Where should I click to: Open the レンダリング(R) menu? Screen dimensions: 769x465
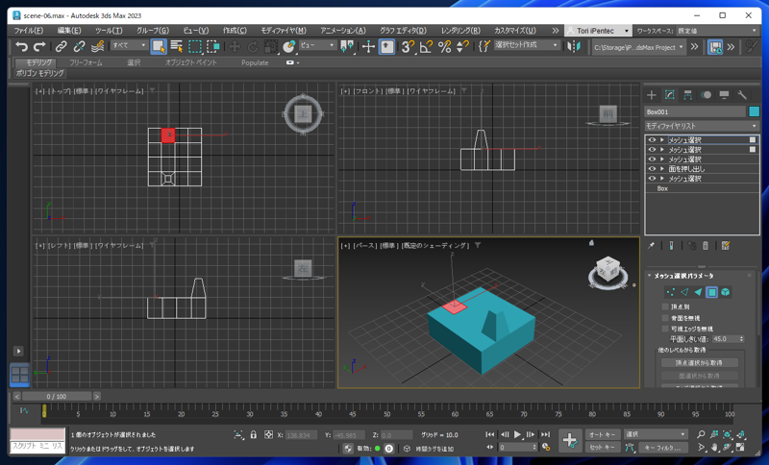(x=460, y=31)
